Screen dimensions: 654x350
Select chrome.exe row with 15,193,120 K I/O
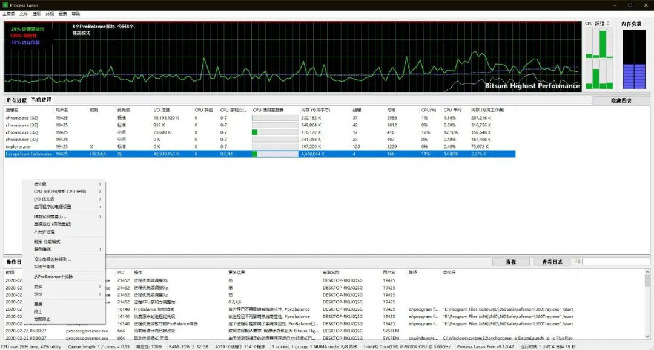point(260,118)
